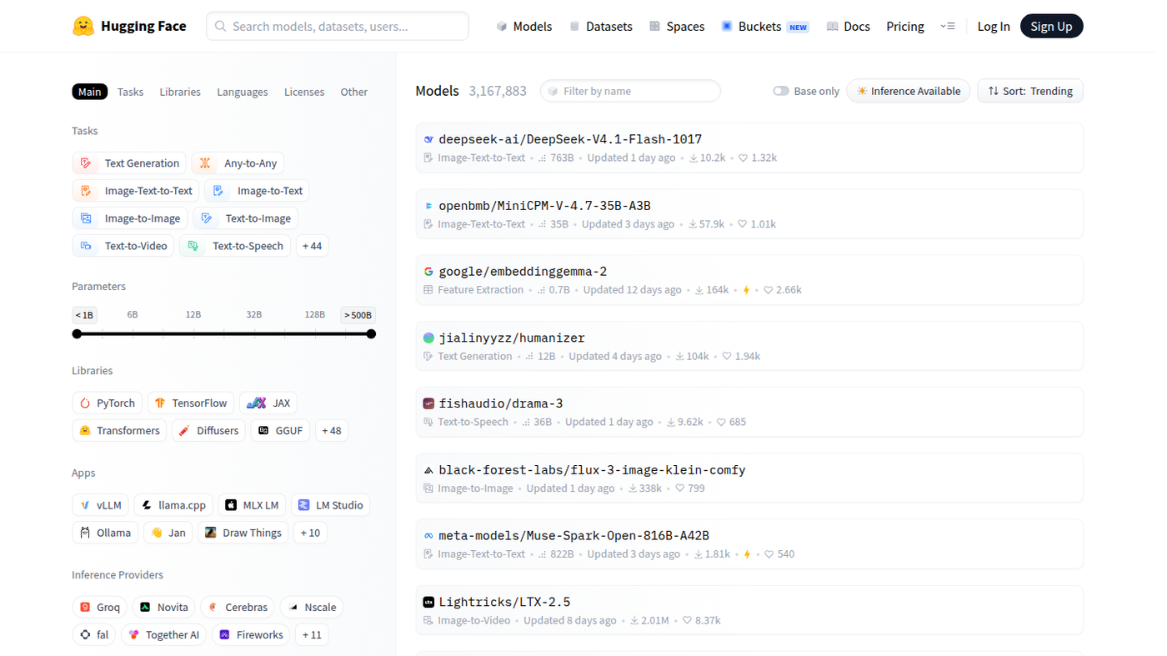Click the openbmb organization avatar
The height and width of the screenshot is (656, 1167).
(x=428, y=206)
